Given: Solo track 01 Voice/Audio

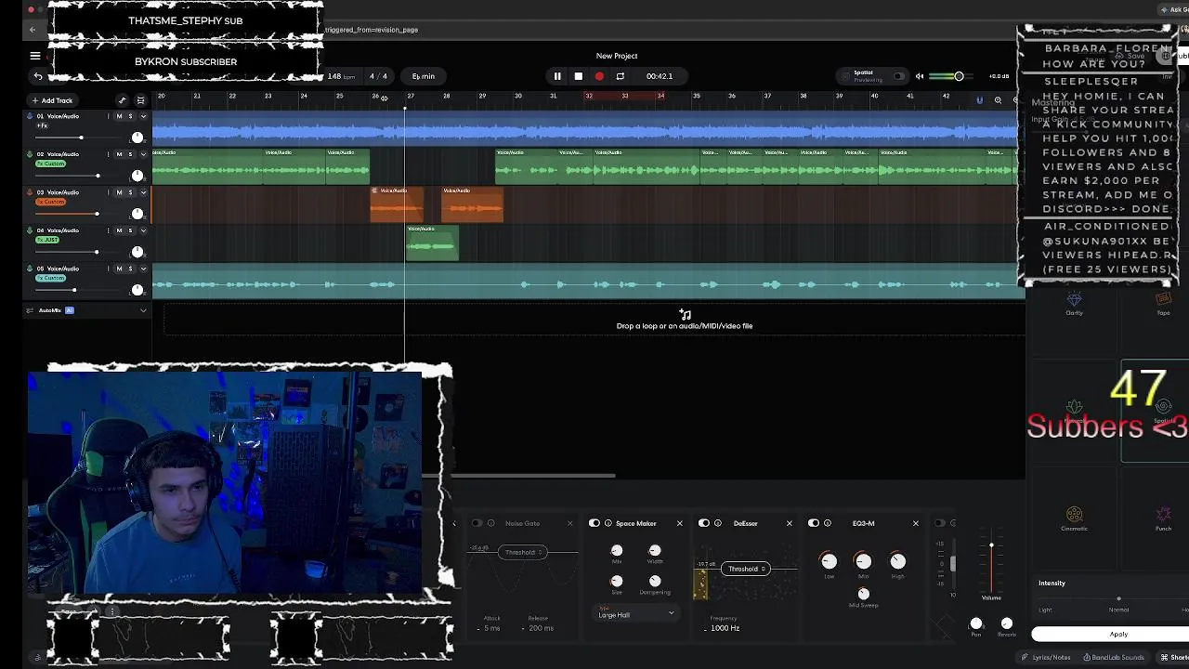Looking at the screenshot, I should pyautogui.click(x=130, y=116).
